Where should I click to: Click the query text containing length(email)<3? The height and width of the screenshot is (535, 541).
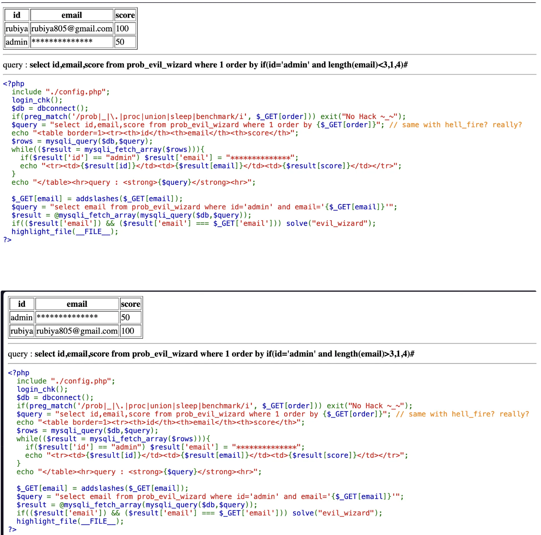coord(219,65)
